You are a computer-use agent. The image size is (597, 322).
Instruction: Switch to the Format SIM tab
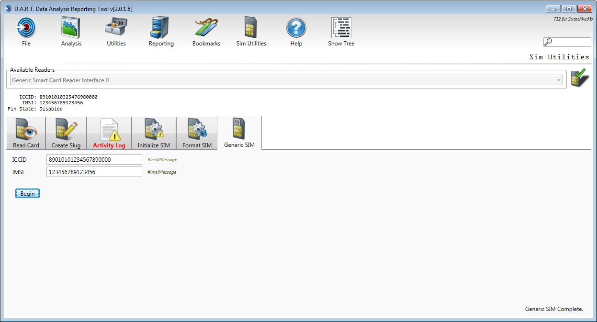tap(197, 133)
